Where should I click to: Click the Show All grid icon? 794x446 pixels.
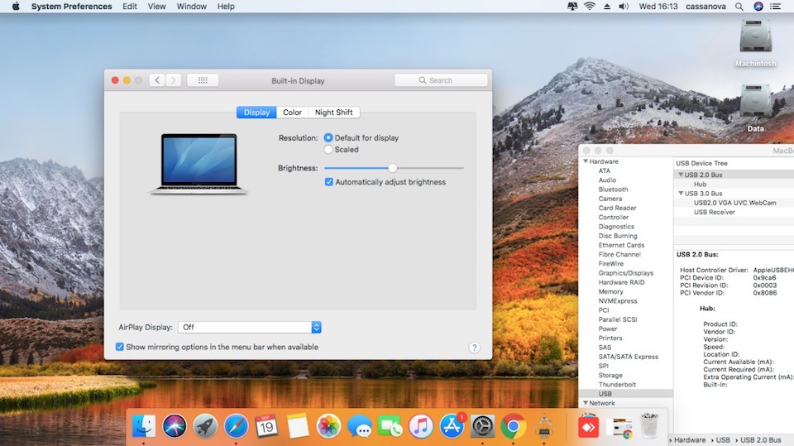click(203, 80)
